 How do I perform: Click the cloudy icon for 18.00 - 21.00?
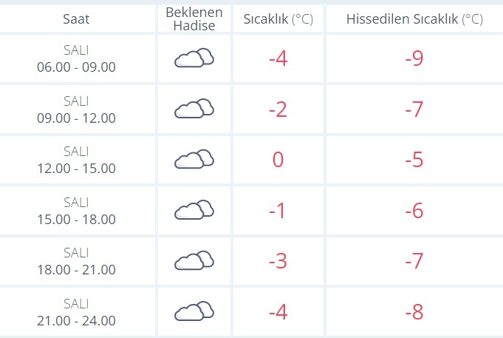(194, 260)
